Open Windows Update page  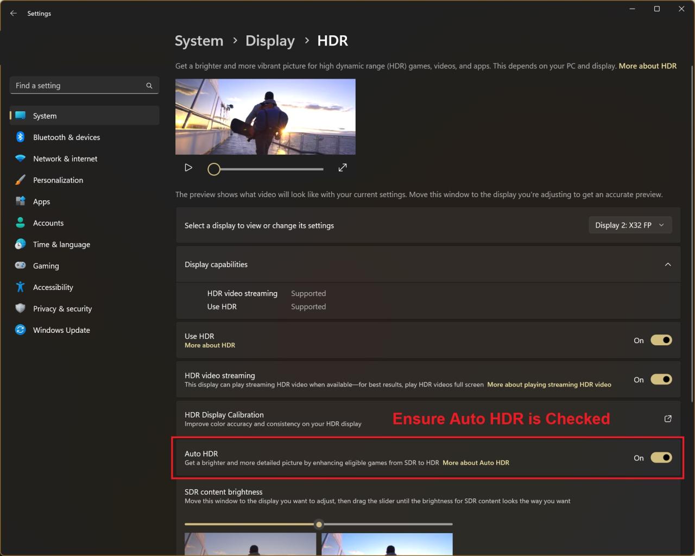point(61,330)
